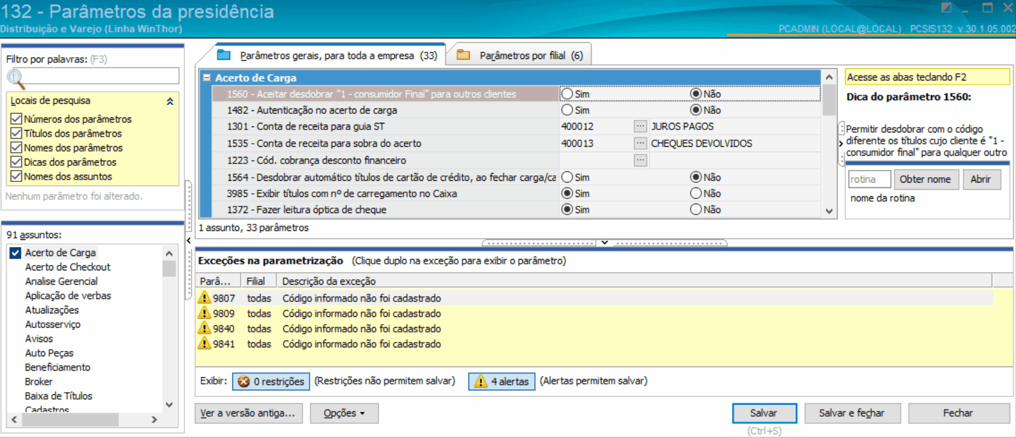
Task: Click the red restriction icon in 0 restrições
Action: click(x=244, y=381)
